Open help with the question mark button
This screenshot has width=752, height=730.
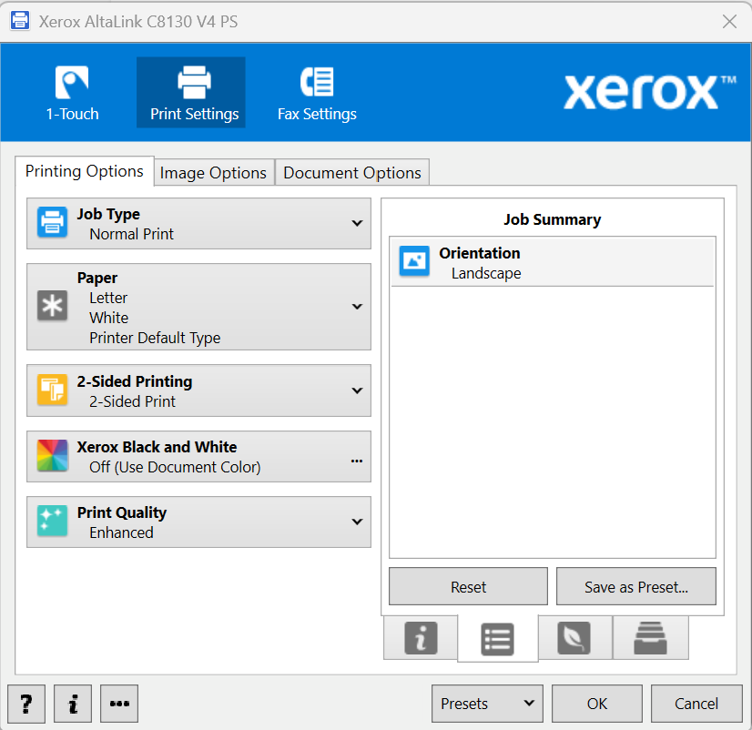pos(25,704)
